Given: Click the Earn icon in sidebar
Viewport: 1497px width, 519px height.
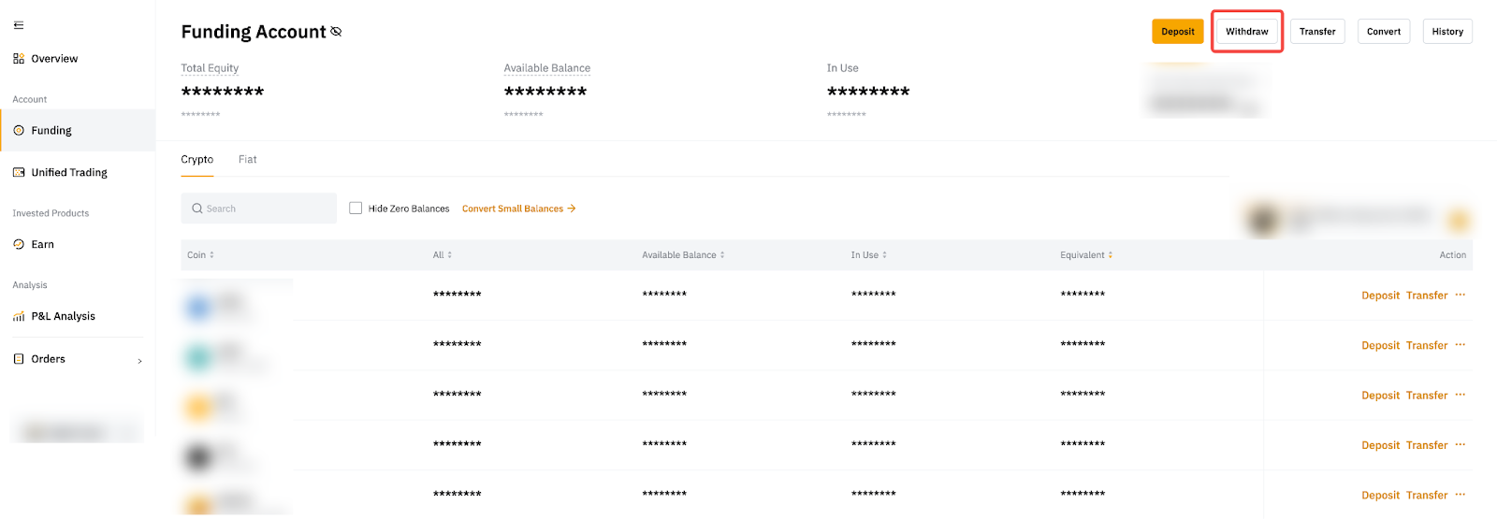Looking at the screenshot, I should click(x=19, y=245).
